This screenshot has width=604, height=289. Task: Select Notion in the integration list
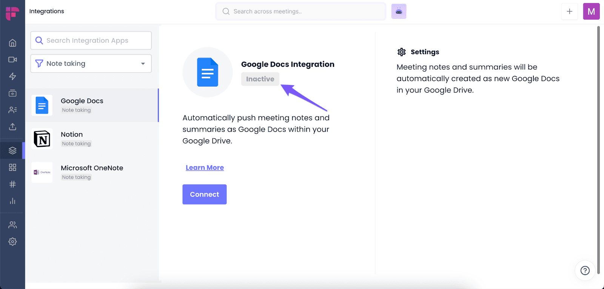tap(92, 139)
